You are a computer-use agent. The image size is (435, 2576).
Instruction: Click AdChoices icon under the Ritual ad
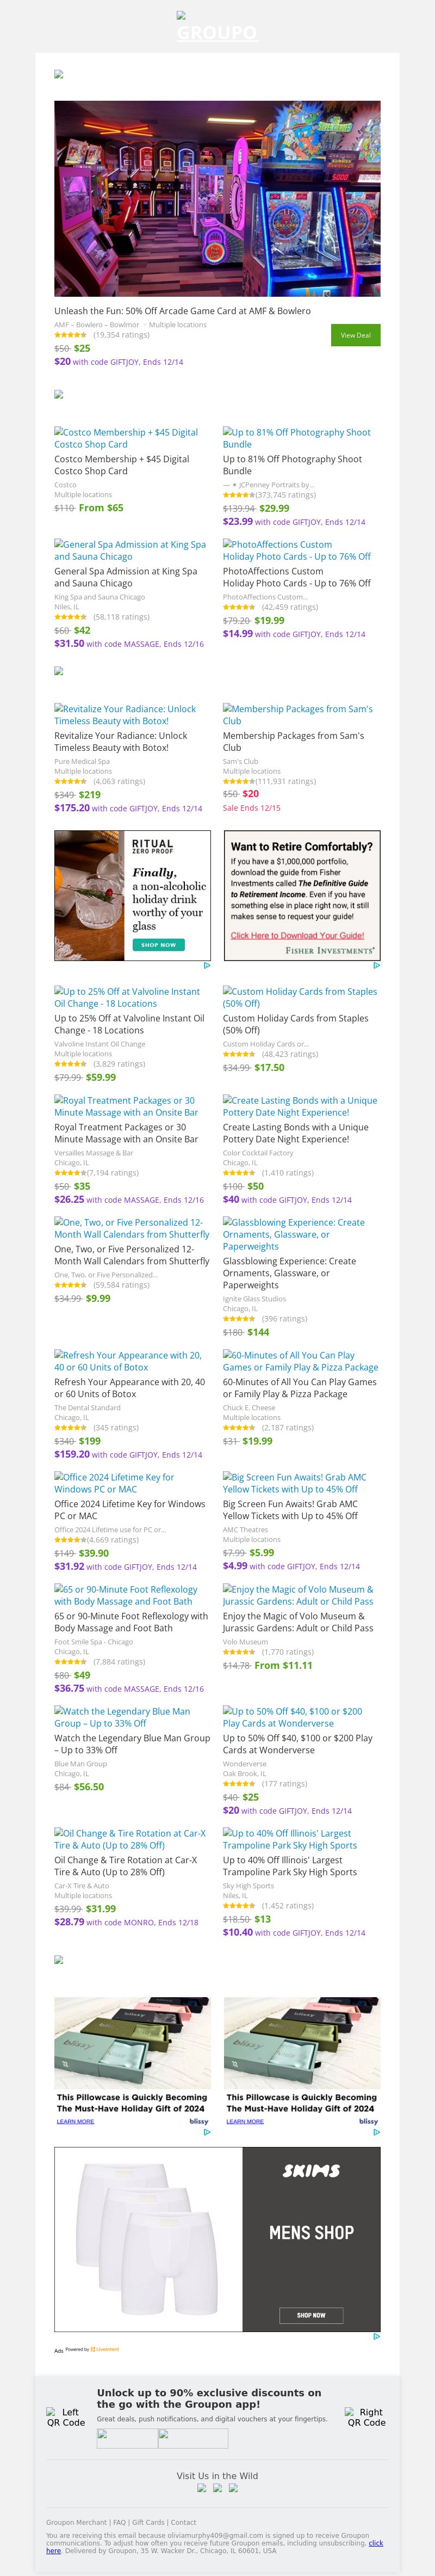207,965
